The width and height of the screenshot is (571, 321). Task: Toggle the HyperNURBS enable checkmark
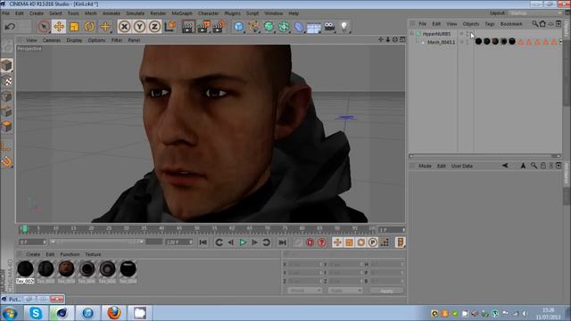click(472, 34)
